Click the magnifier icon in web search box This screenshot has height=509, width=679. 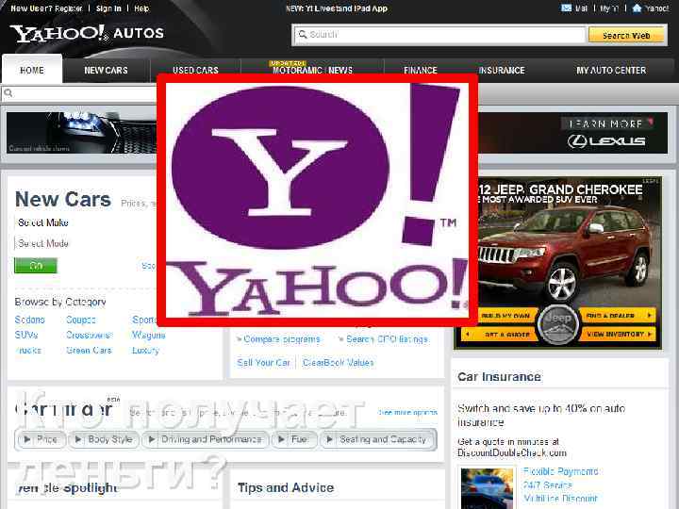pos(303,34)
